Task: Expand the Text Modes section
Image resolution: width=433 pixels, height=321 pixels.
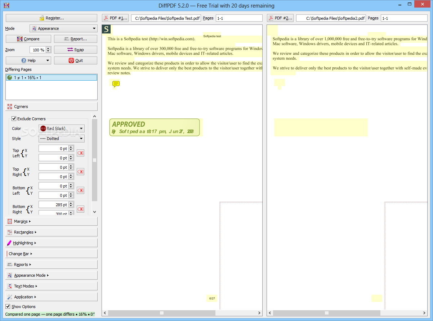Action: click(x=52, y=286)
